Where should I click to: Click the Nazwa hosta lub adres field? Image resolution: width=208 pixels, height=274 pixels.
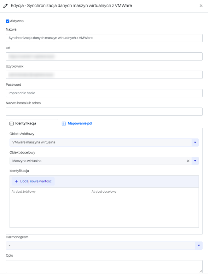(104, 112)
